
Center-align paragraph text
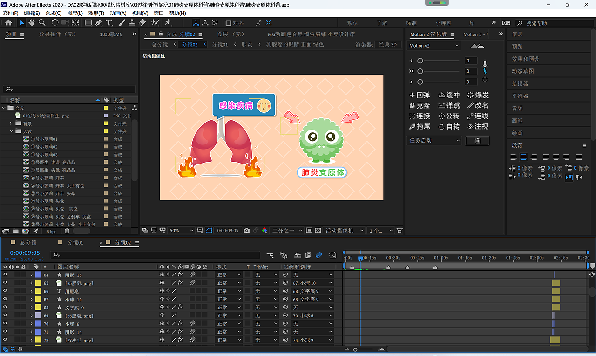pos(523,157)
